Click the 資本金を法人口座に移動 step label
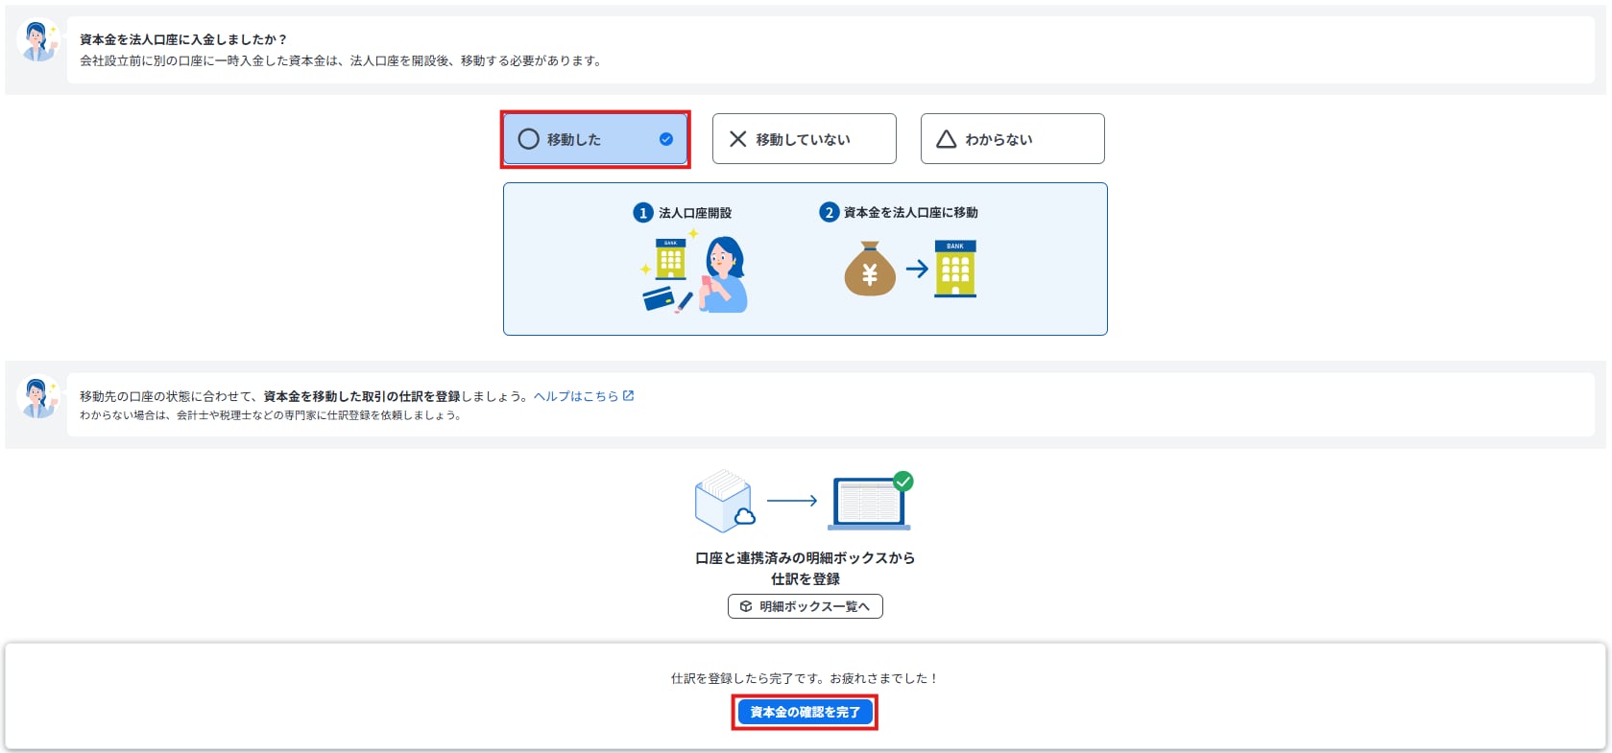 point(910,213)
